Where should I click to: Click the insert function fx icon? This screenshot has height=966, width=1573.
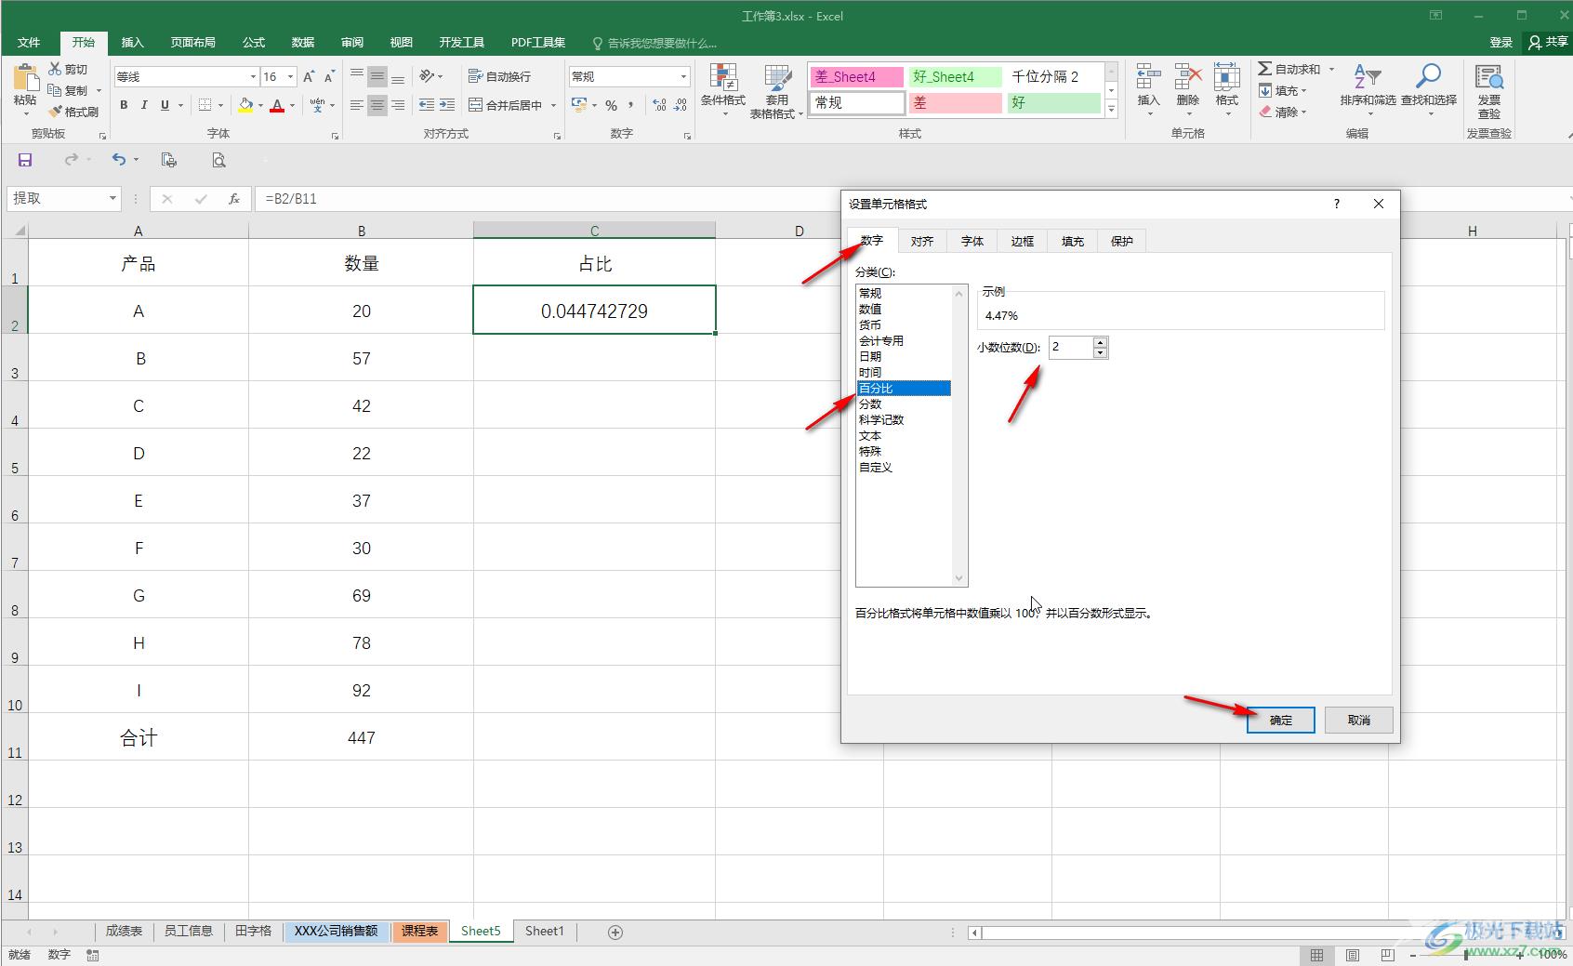click(x=234, y=198)
